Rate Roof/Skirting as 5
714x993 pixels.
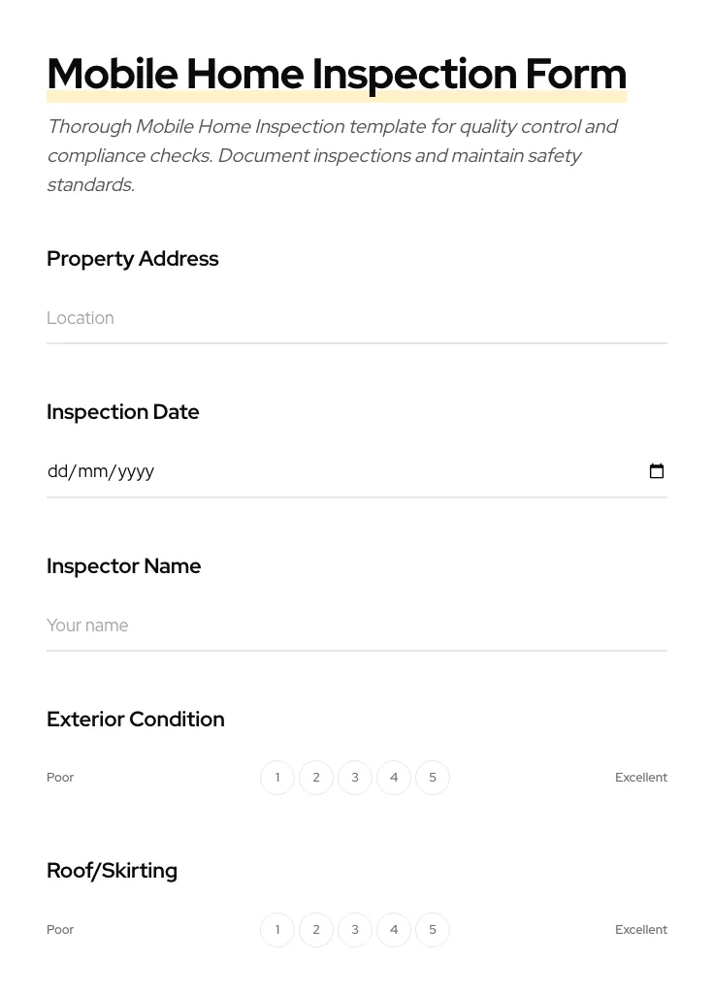(x=433, y=929)
